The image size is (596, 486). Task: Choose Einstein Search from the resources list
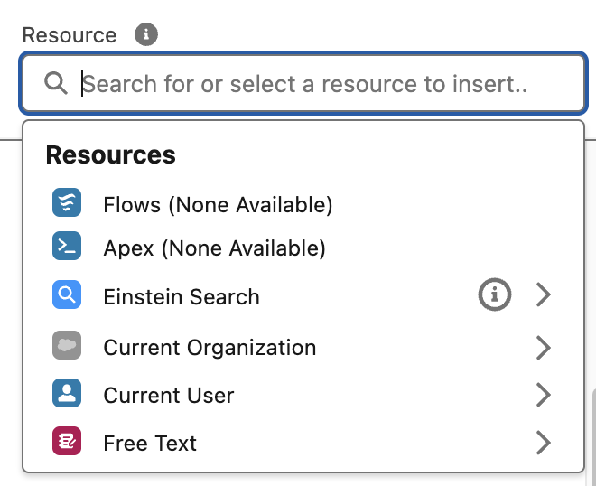coord(182,296)
